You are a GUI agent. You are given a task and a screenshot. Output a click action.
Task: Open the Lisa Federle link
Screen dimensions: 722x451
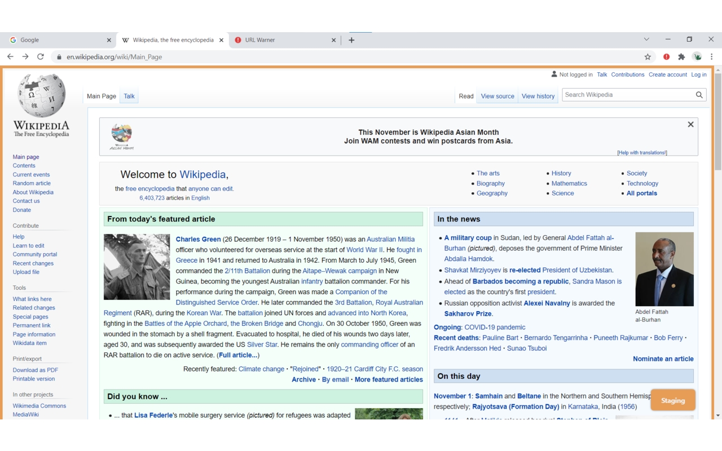[x=153, y=415]
